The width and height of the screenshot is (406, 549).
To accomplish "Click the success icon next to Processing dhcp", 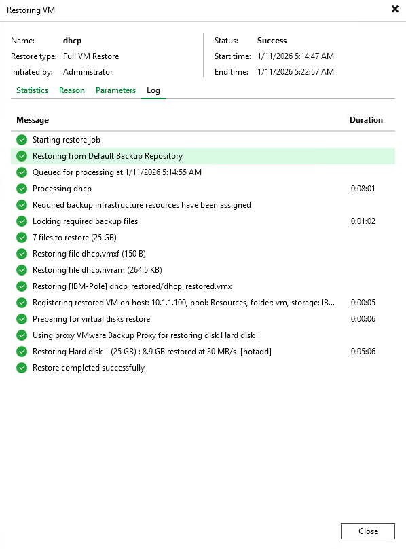I will click(x=22, y=189).
